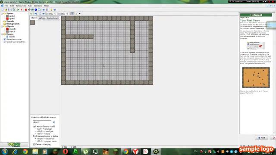Open the show options dropdown arrow
The width and height of the screenshot is (276, 155).
(x=80, y=14)
